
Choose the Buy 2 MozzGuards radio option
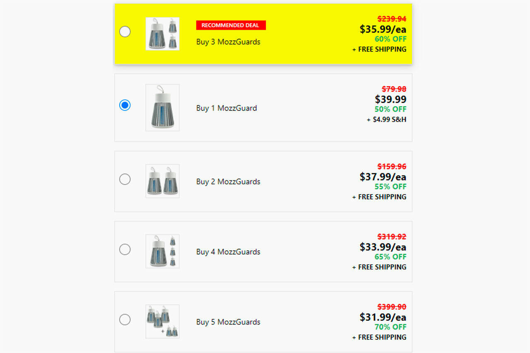125,179
